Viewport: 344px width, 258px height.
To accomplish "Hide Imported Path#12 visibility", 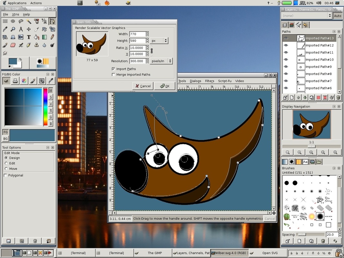I will click(x=286, y=45).
